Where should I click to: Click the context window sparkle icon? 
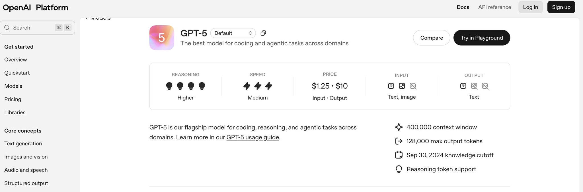(x=399, y=127)
